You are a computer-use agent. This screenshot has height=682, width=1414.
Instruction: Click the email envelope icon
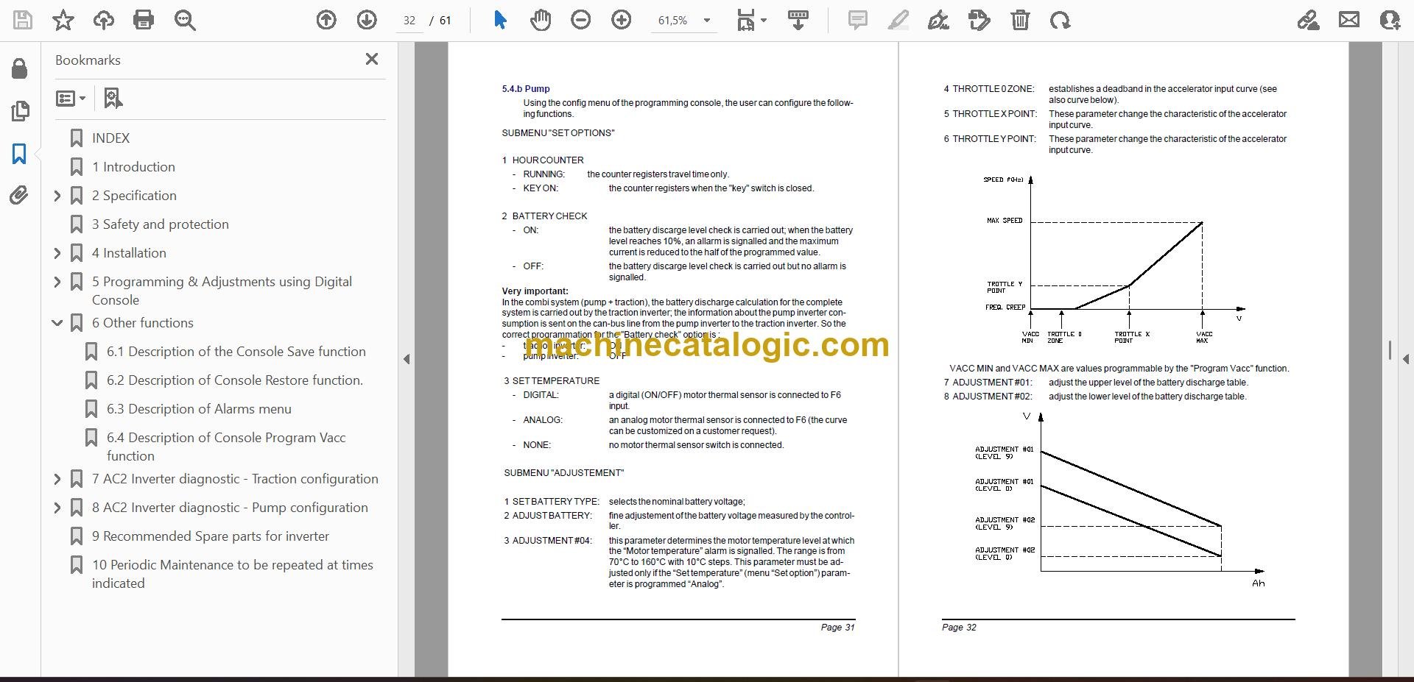[1349, 20]
